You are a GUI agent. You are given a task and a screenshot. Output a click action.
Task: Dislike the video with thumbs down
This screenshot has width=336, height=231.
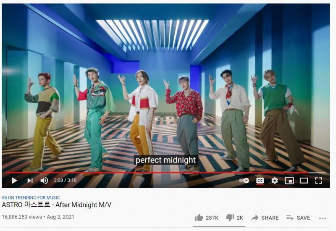(230, 218)
